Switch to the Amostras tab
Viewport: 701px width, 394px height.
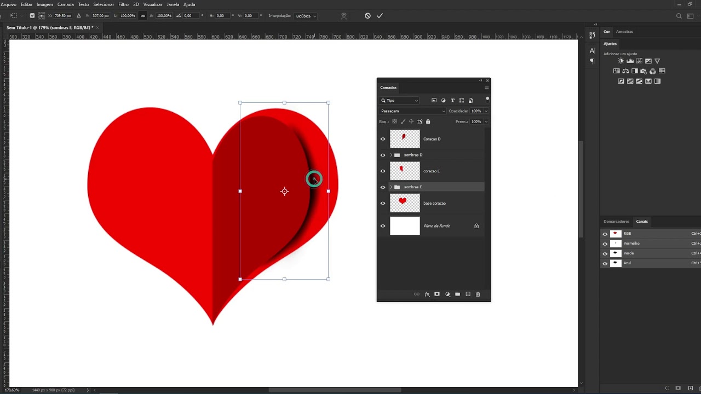pyautogui.click(x=624, y=32)
